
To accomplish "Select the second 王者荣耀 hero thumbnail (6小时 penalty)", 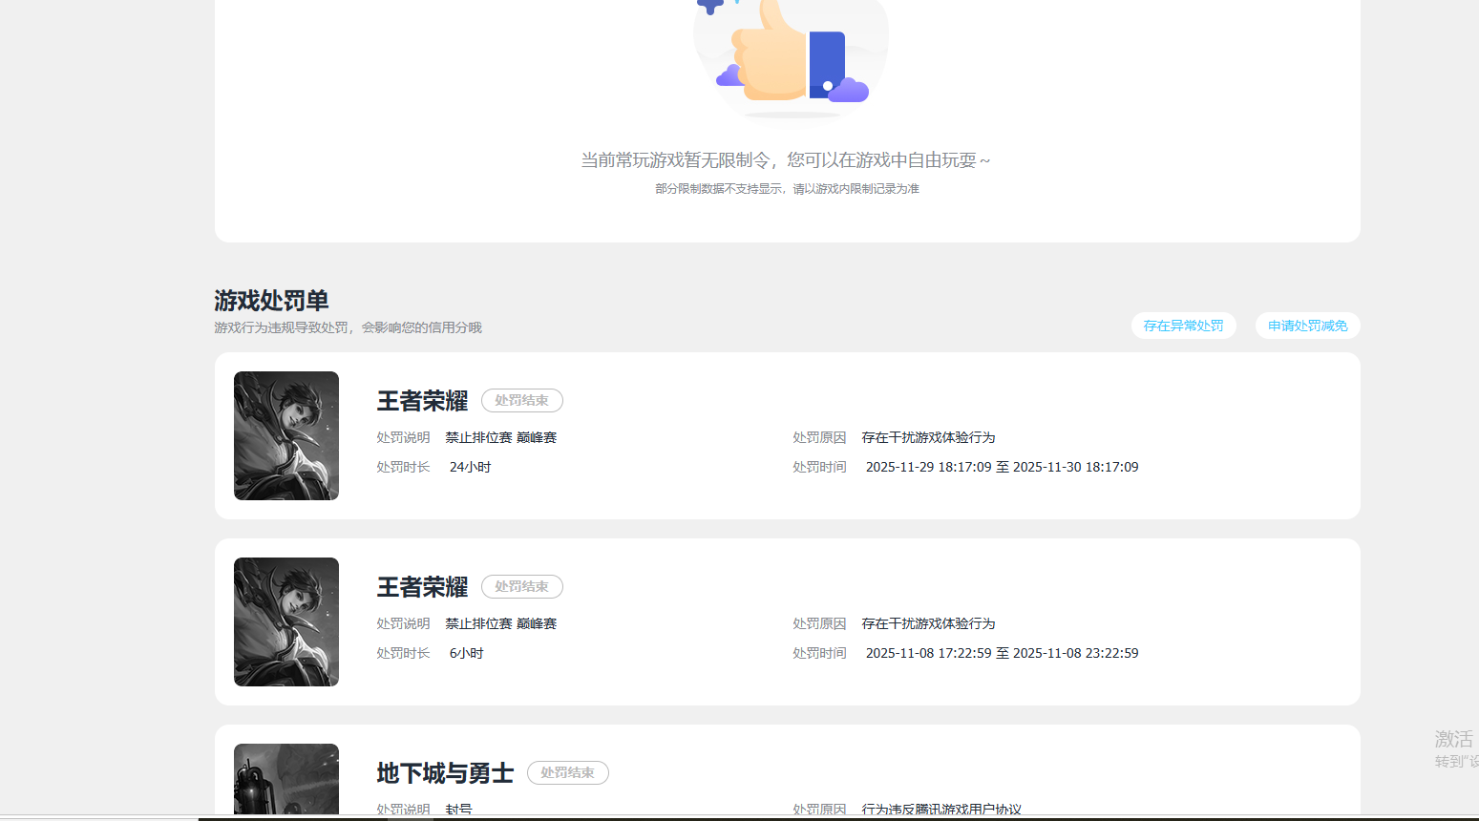I will click(x=286, y=621).
